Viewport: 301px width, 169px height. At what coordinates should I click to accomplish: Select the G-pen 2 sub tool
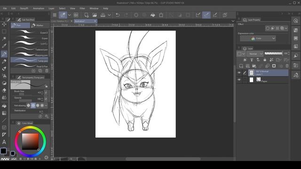(x=29, y=32)
